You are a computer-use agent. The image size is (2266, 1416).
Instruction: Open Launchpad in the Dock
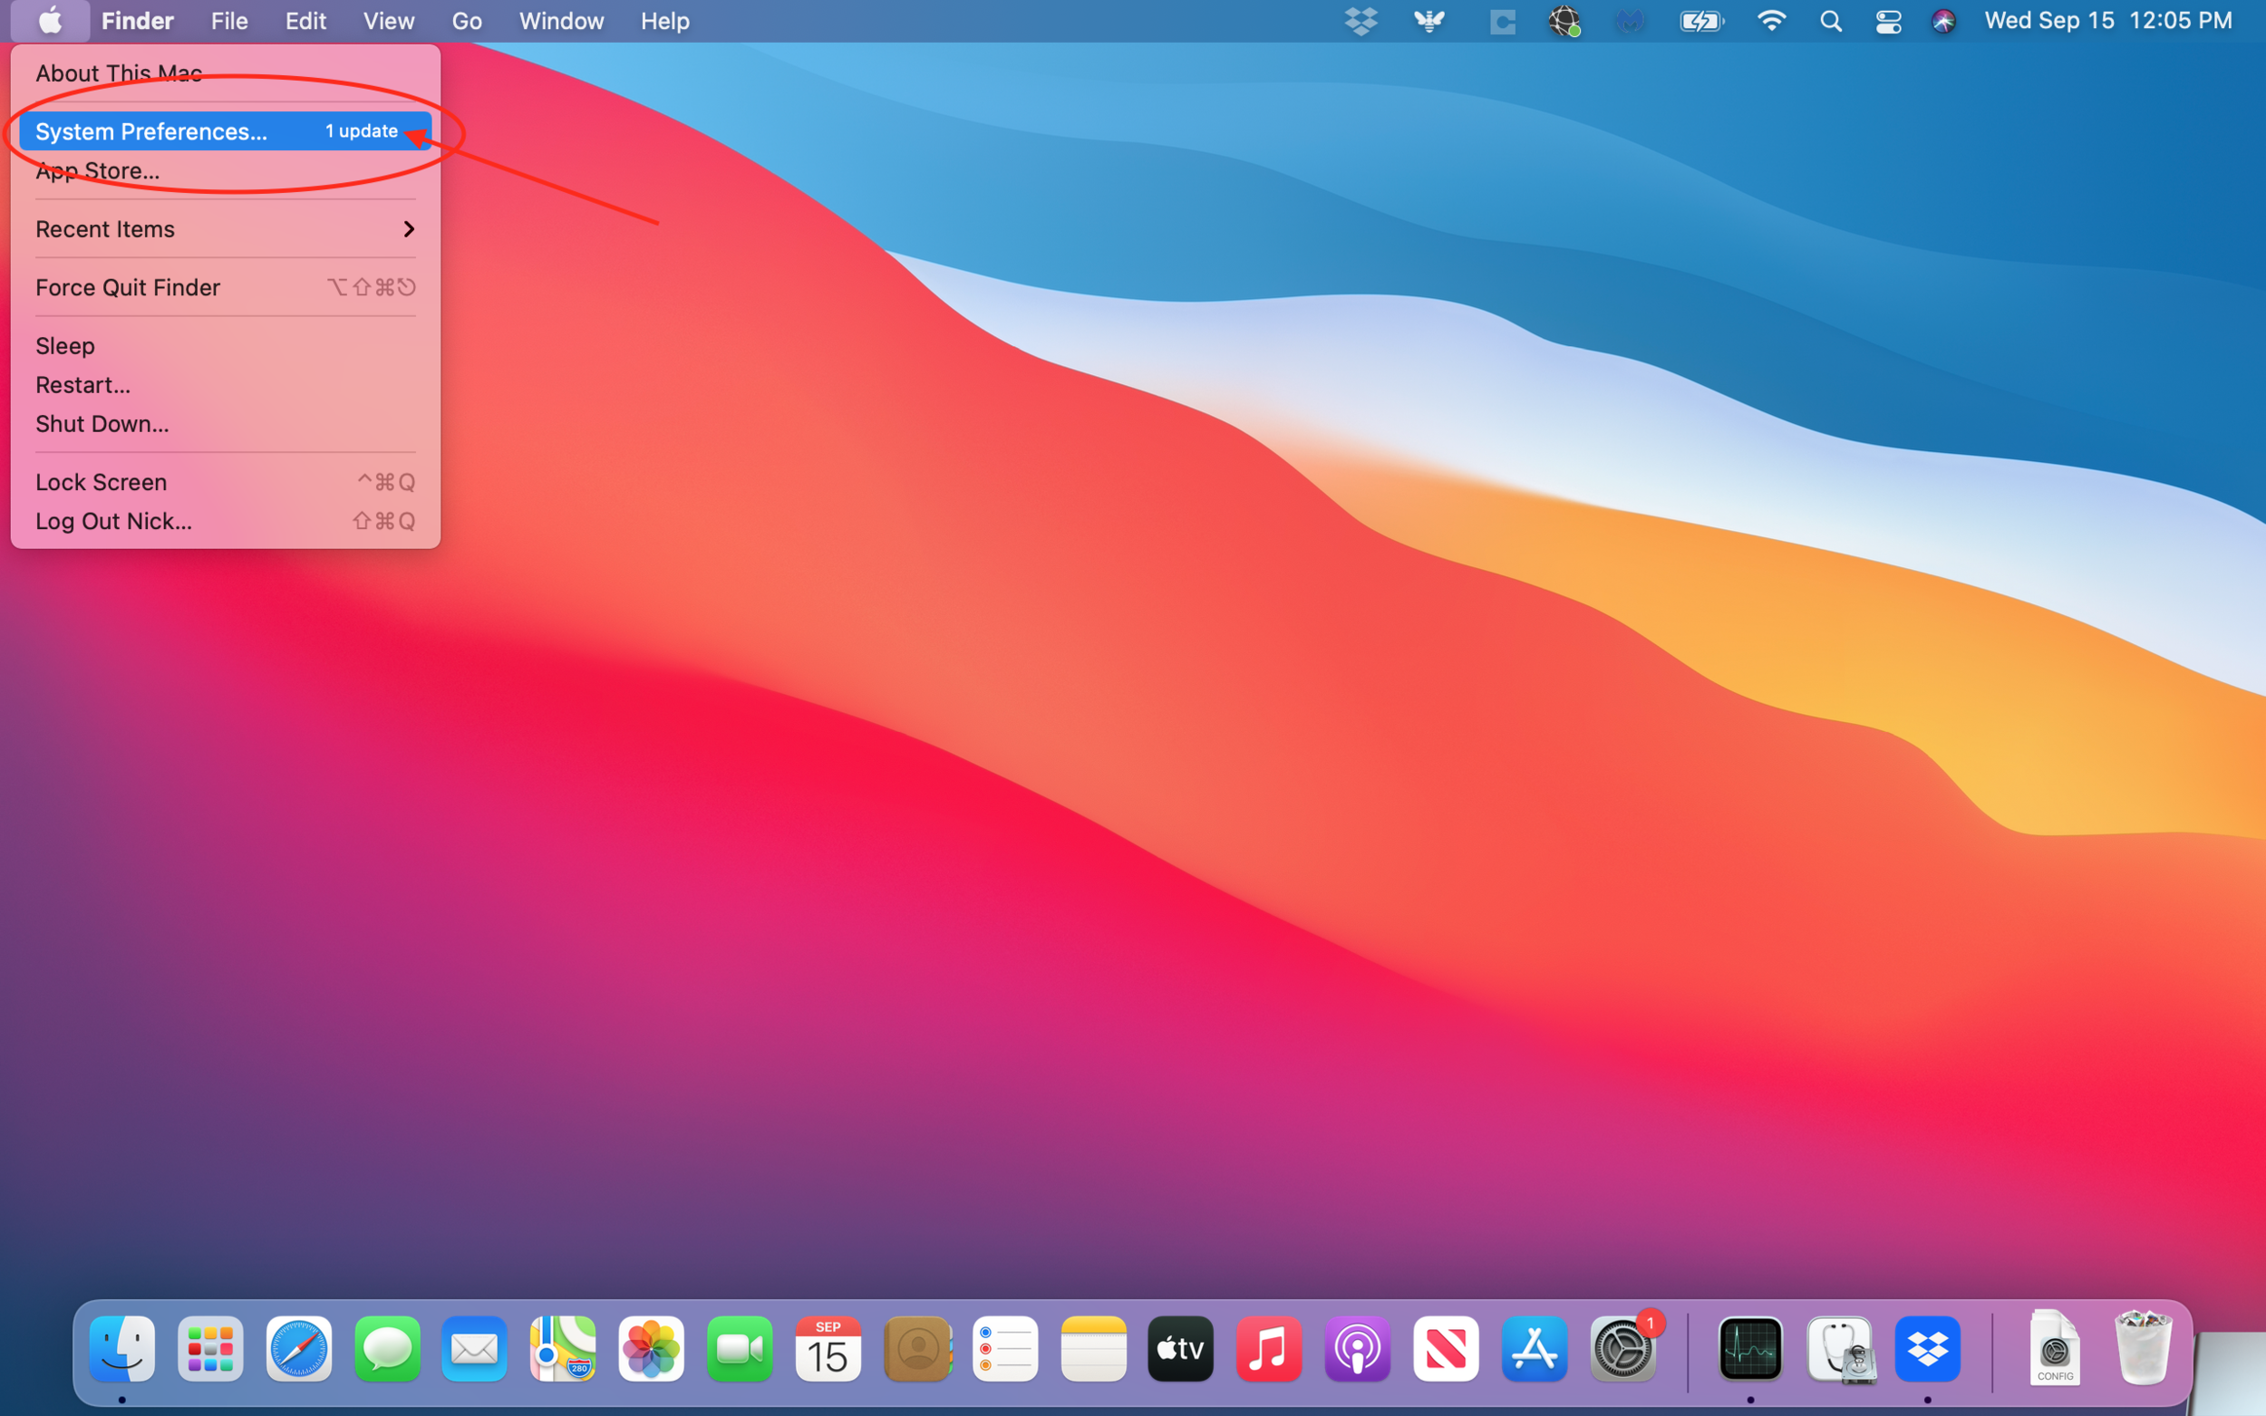click(210, 1349)
